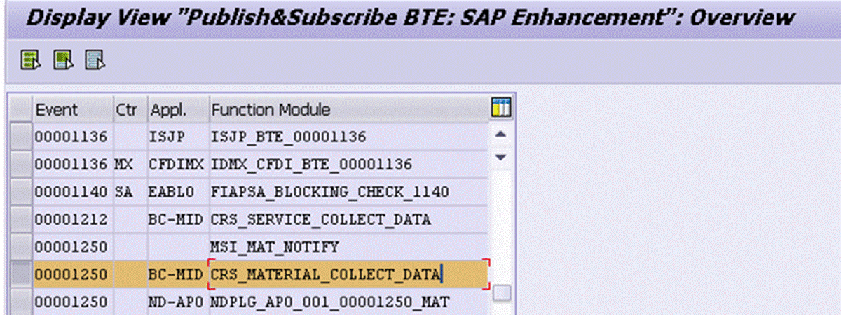
Task: Click highlighted event 00001250 in CRS_MATERIAL row
Action: point(71,274)
